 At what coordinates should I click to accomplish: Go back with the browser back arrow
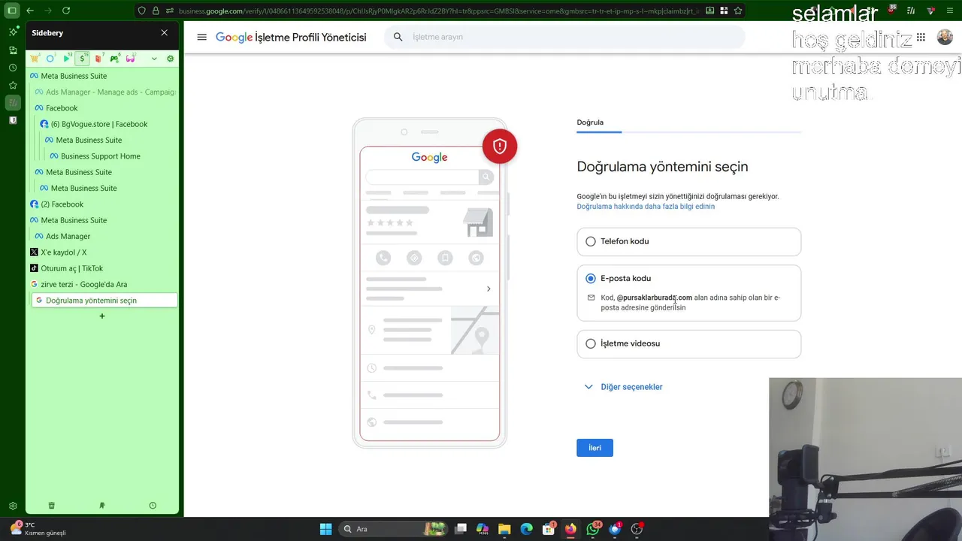(x=30, y=11)
